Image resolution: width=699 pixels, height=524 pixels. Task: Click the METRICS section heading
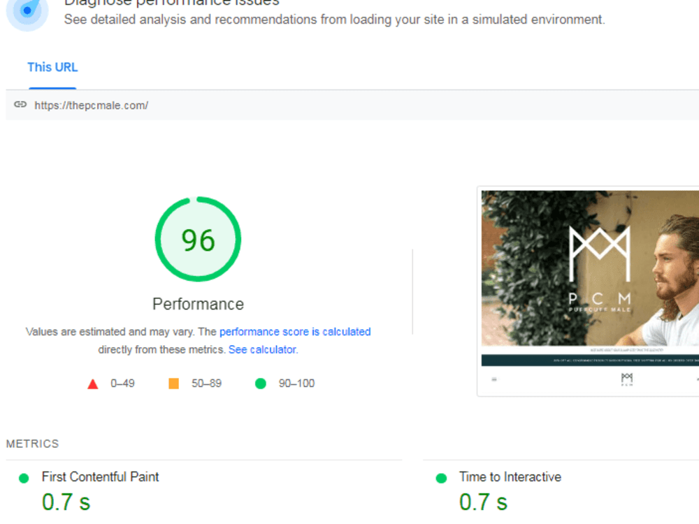click(x=33, y=444)
